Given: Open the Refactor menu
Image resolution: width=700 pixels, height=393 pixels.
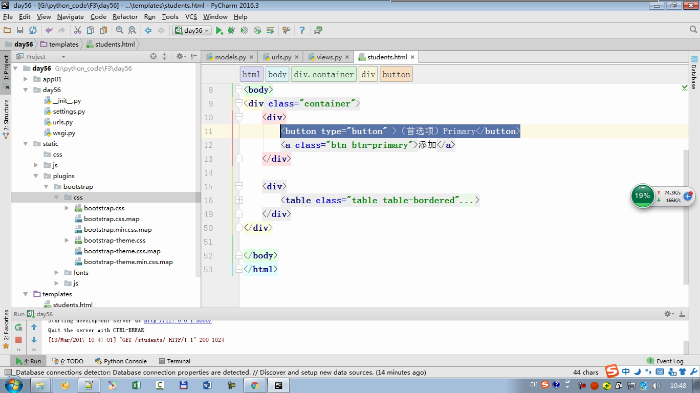Looking at the screenshot, I should [x=125, y=16].
